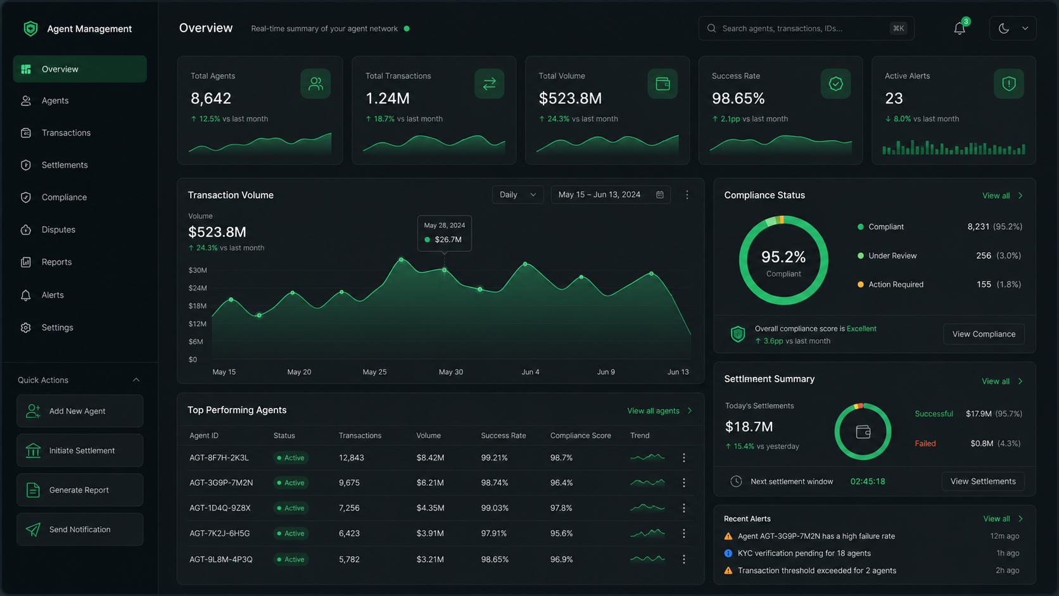
Task: Click the Compliant legend green dot
Action: [860, 227]
